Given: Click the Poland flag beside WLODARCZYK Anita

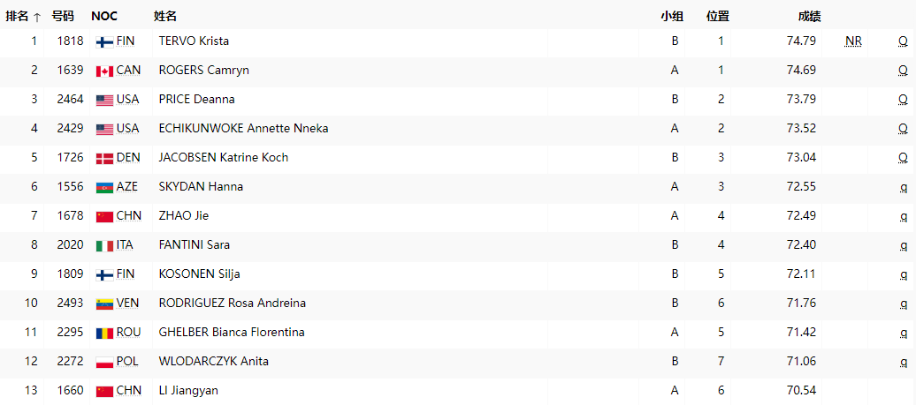Looking at the screenshot, I should click(x=104, y=362).
